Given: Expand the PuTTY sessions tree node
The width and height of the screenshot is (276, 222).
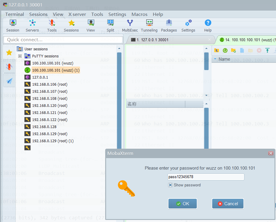Looking at the screenshot, I should pos(20,56).
